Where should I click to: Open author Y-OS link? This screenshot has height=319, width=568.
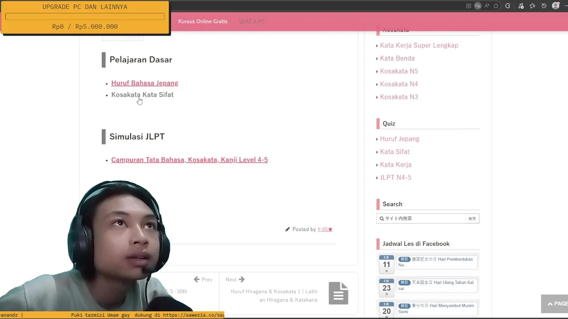coord(325,229)
